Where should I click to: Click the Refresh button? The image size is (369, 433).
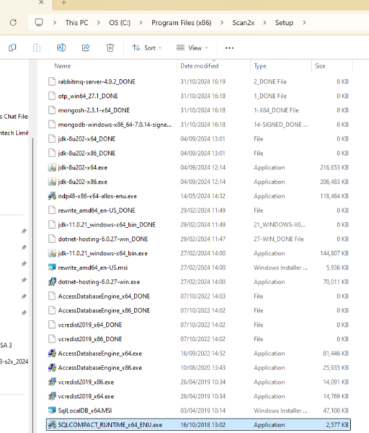coord(13,23)
